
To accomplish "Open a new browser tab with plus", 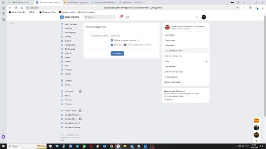I will [x=150, y=2].
